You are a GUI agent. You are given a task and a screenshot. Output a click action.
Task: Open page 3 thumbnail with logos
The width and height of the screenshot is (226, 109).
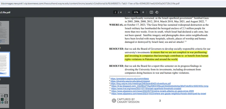(5, 96)
